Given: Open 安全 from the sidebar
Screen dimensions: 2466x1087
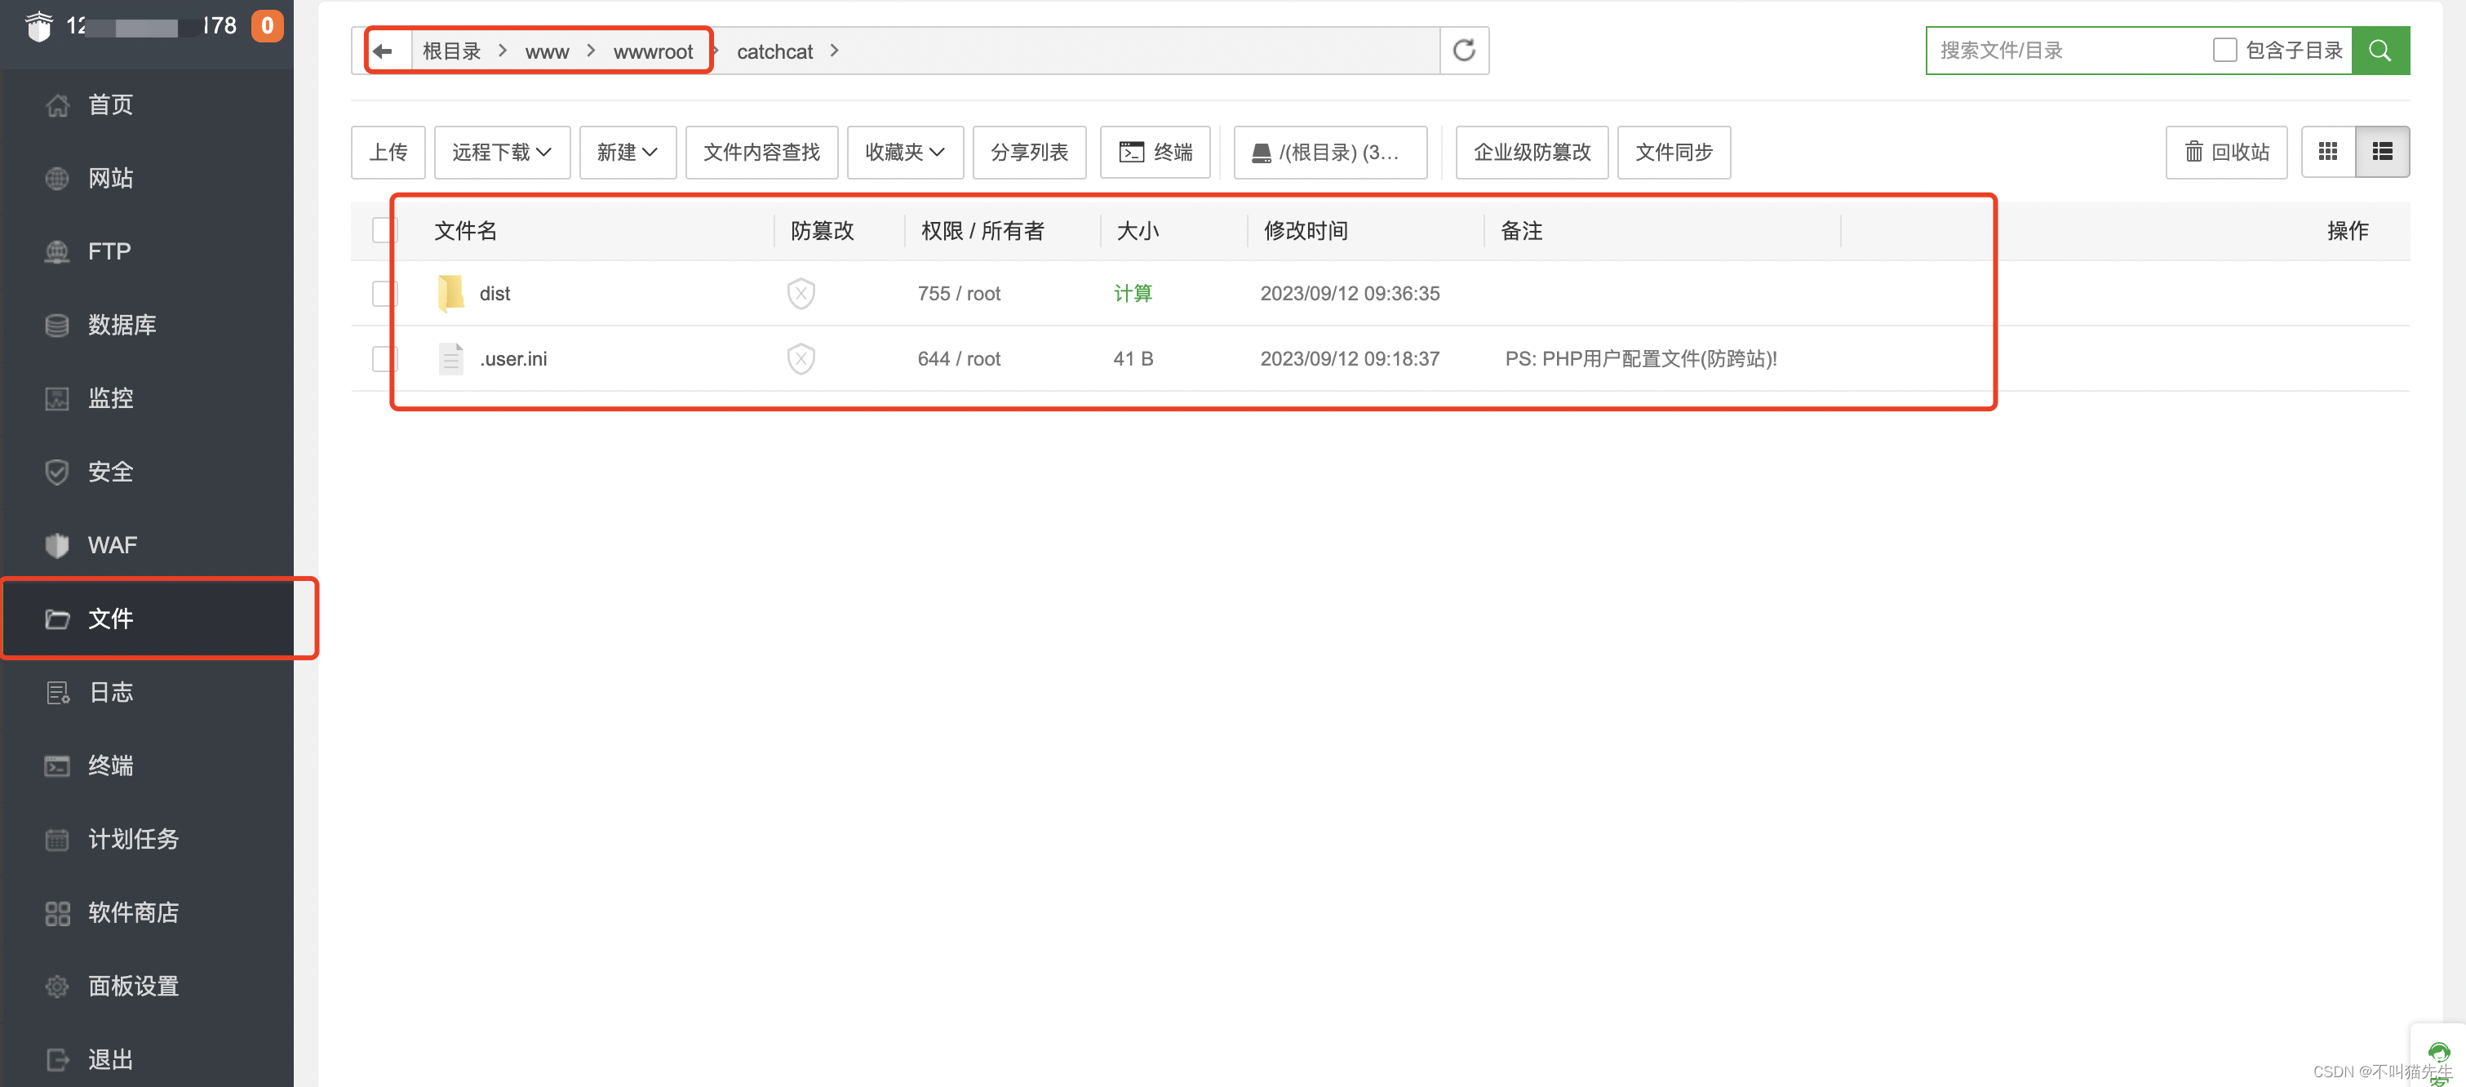Looking at the screenshot, I should point(146,471).
